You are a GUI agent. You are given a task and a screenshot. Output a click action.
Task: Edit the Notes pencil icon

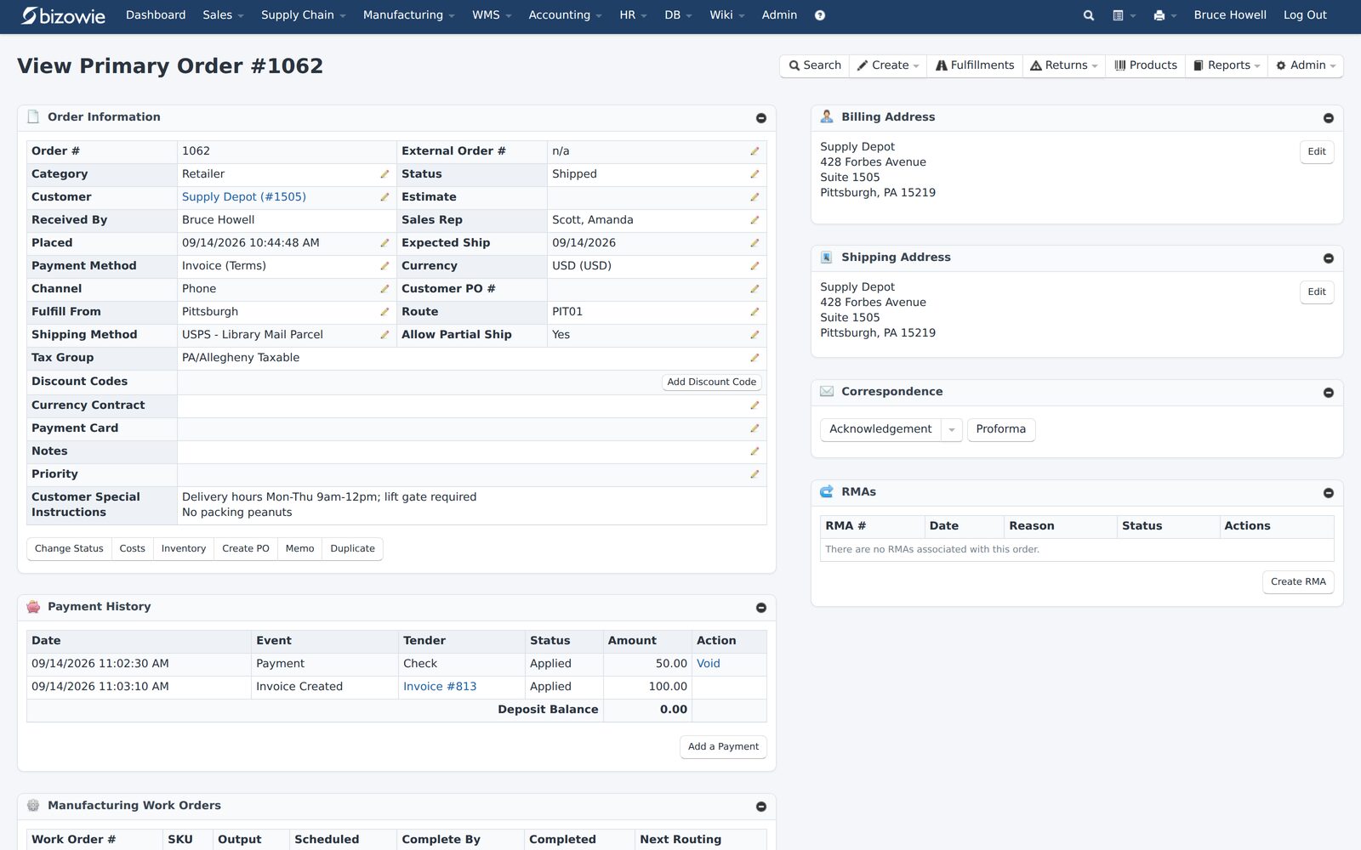click(755, 451)
